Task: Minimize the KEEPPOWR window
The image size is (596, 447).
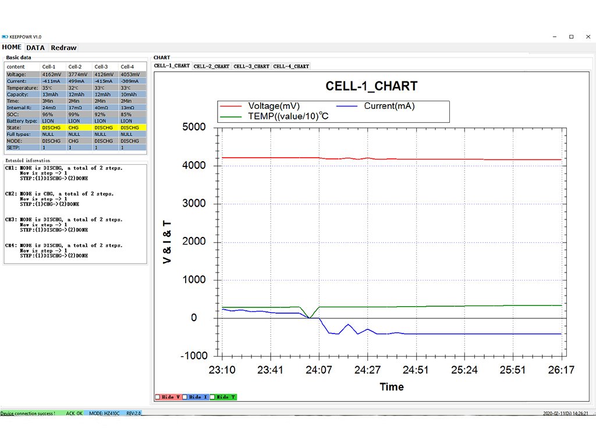Action: 552,37
